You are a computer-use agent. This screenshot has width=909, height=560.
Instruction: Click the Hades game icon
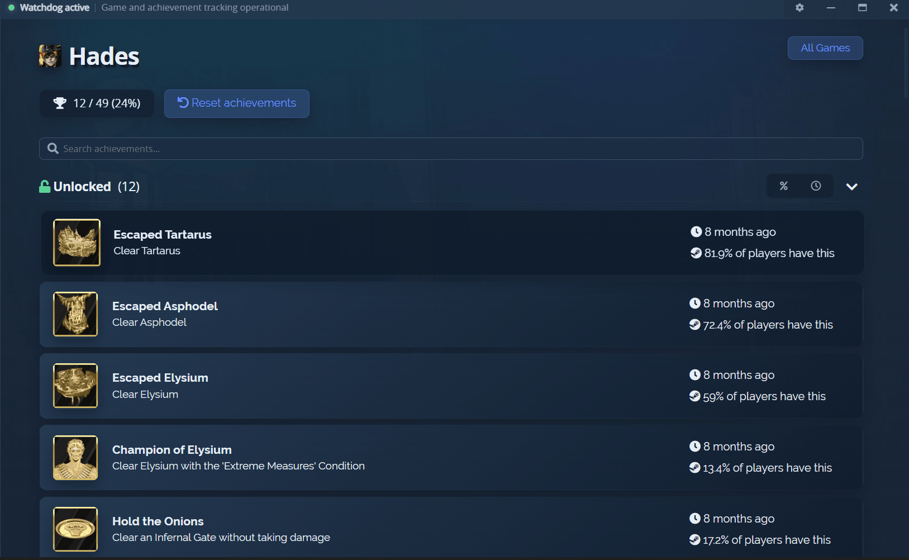(x=50, y=56)
